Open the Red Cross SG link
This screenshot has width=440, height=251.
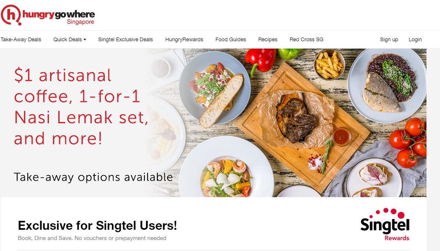tap(306, 40)
